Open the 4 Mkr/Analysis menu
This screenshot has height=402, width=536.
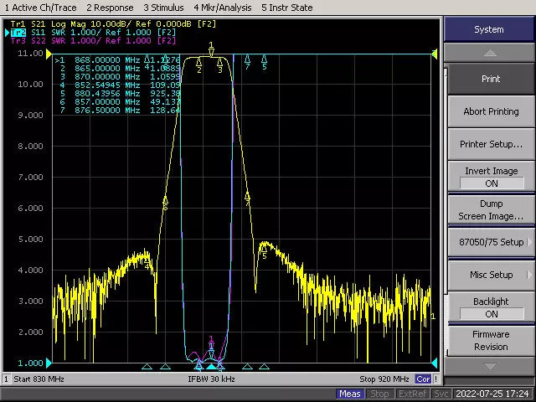click(222, 8)
